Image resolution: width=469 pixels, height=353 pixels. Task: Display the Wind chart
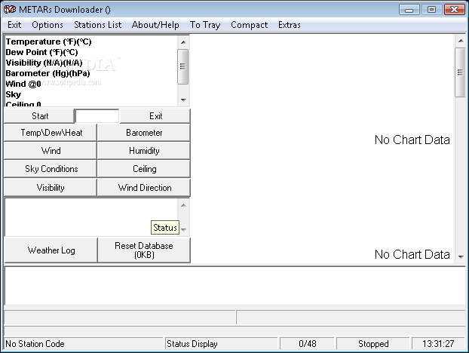click(x=51, y=151)
